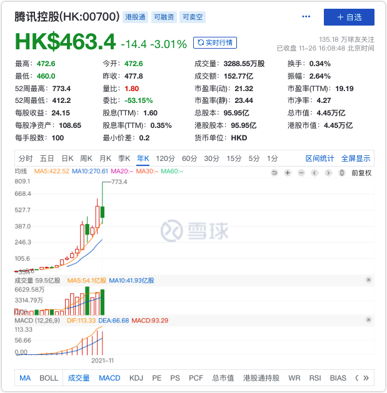The width and height of the screenshot is (387, 393).
Task: Switch to 周K chart tab
Action: [86, 158]
